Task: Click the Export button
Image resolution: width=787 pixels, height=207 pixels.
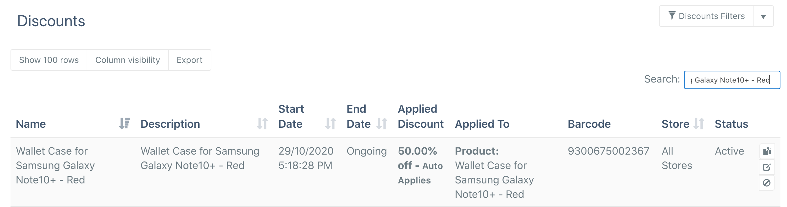Action: [x=189, y=60]
